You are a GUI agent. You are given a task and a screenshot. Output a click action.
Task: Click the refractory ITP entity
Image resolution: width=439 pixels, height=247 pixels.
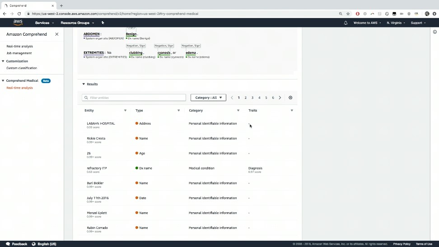click(97, 168)
